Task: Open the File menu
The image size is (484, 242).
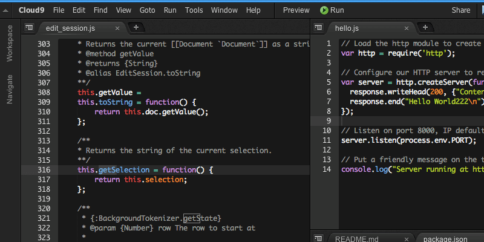Action: (59, 10)
